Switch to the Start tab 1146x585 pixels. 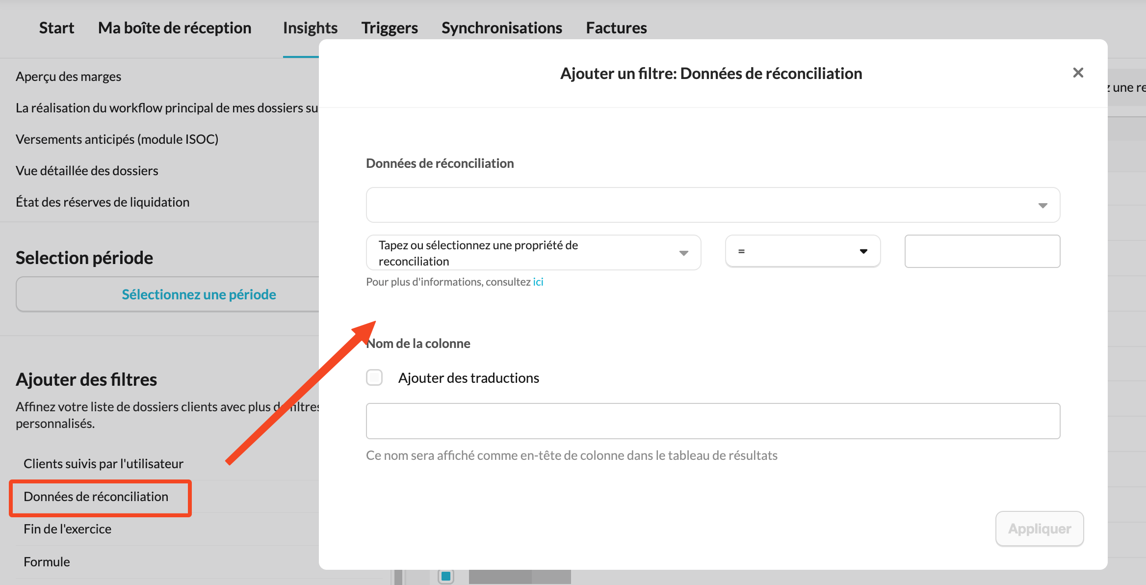56,28
